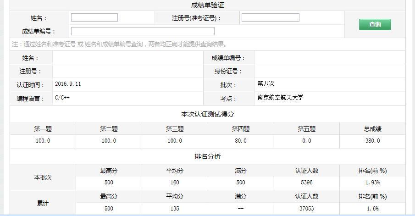Focus the 姓名 input field in the query form
This screenshot has width=415, height=216.
94,17
